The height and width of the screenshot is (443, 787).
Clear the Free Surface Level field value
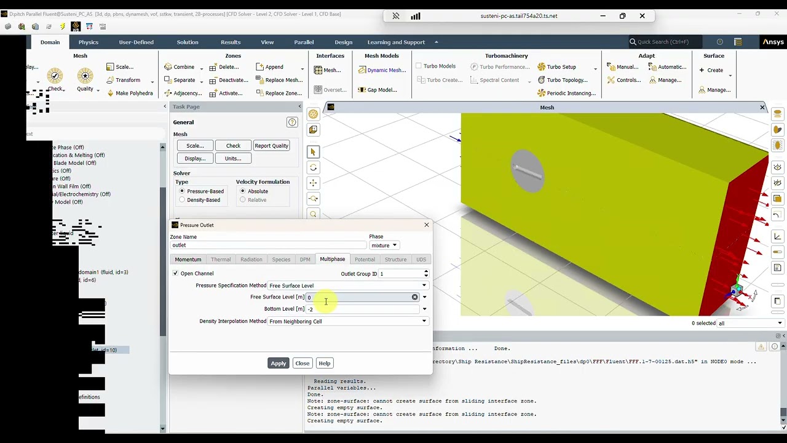pos(415,297)
